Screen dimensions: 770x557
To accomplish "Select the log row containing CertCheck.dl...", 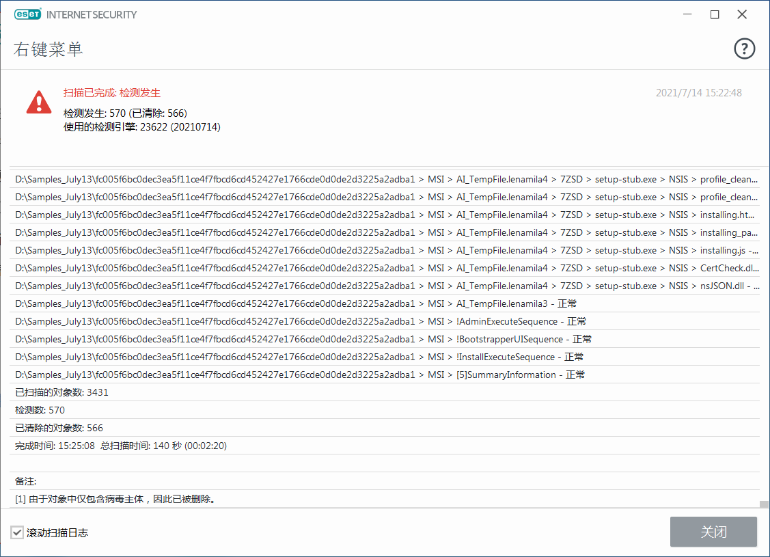I will (385, 268).
